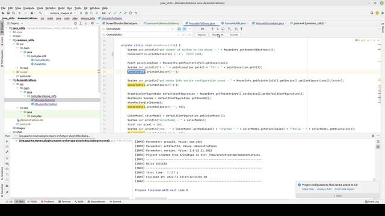Click the Reload from disk icon
Image resolution: width=385 pixels, height=216 pixels.
13,13
